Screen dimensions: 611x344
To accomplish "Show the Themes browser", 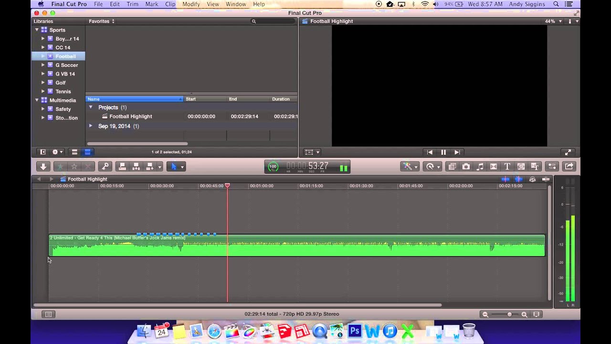I will (535, 166).
